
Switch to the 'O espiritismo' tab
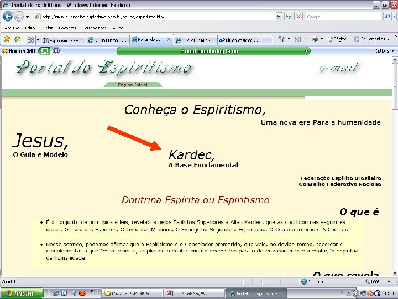[107, 40]
